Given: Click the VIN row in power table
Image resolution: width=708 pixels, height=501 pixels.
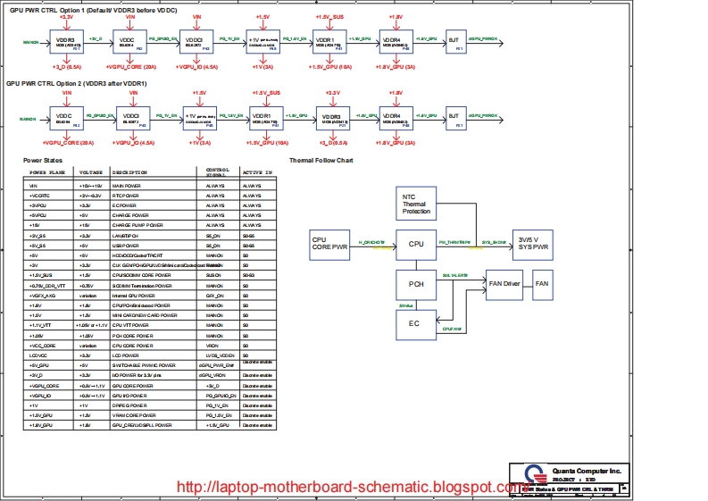Looking at the screenshot, I should [x=134, y=186].
